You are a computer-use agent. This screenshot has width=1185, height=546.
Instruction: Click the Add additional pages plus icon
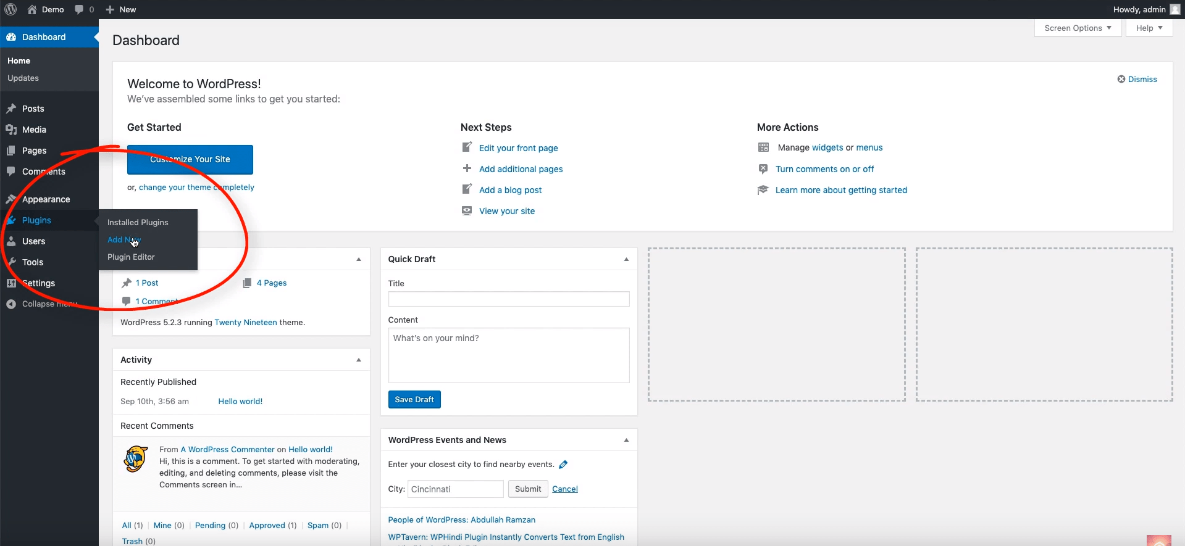[467, 168]
